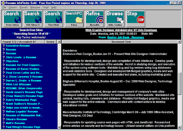This screenshot has width=183, height=131.
Task: Click the Search Free Sites globe button
Action: [12, 19]
